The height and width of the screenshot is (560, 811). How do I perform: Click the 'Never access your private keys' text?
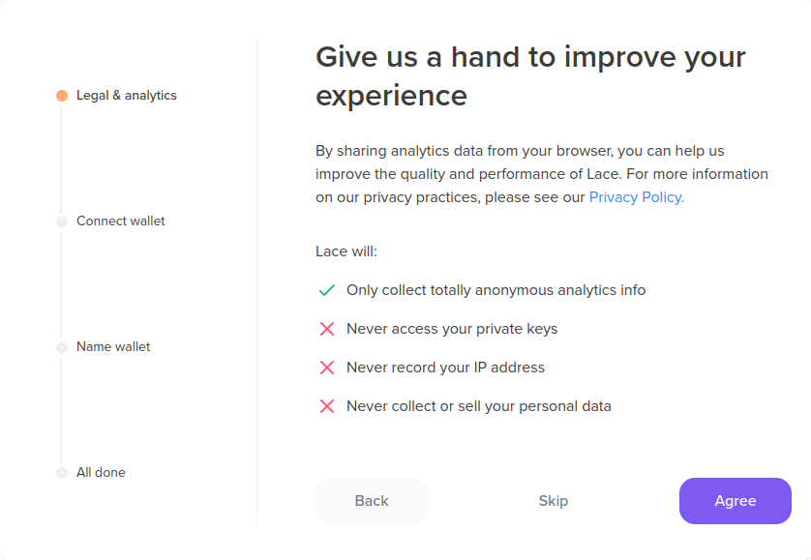click(x=452, y=329)
